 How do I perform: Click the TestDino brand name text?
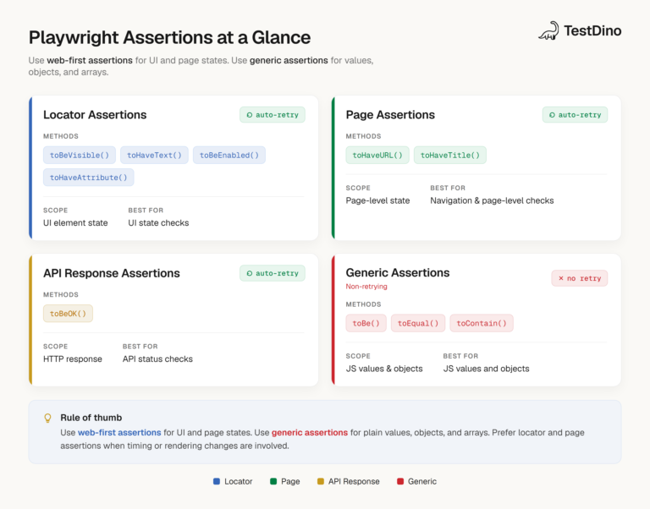click(x=592, y=30)
